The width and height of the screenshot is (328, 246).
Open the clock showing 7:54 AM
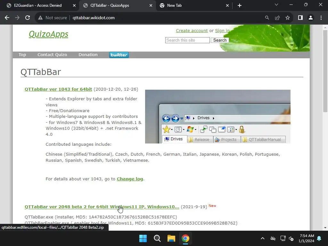306,238
